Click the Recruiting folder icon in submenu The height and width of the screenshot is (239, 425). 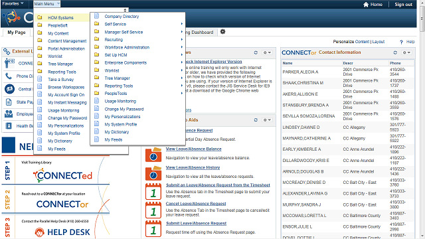click(x=96, y=39)
